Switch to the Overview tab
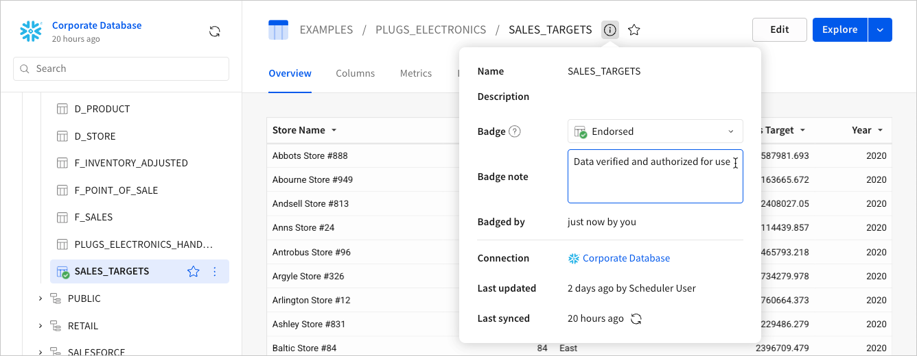This screenshot has height=356, width=917. click(x=290, y=73)
